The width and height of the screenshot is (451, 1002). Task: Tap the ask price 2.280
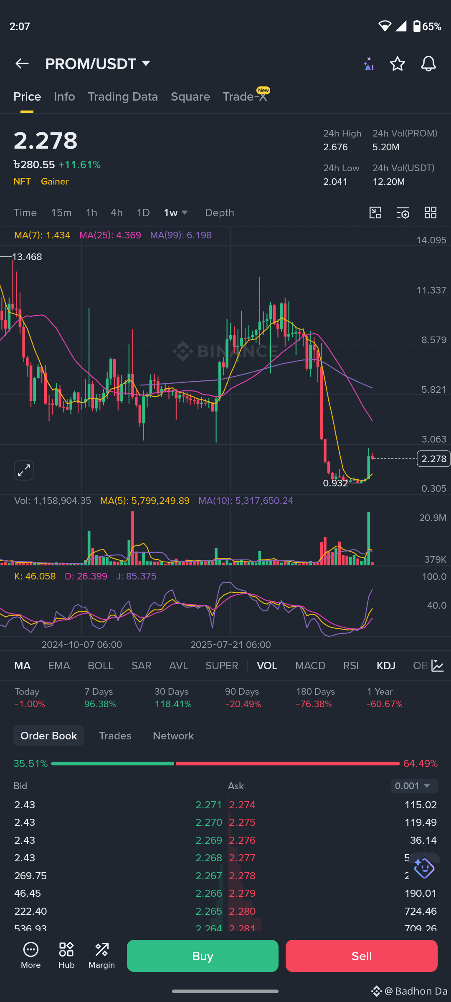click(242, 911)
